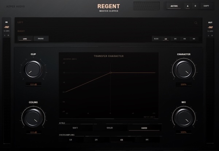This screenshot has height=151, width=219.
Task: Click the CLIP knob
Action: [33, 69]
